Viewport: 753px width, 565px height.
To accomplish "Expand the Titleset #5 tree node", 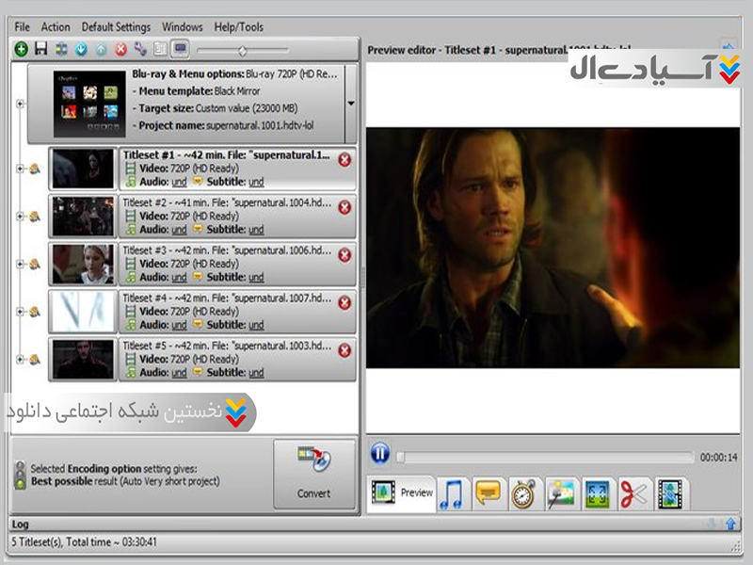I will pyautogui.click(x=20, y=359).
